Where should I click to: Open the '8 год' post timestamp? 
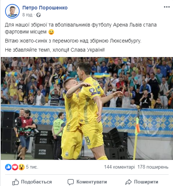coord(27,15)
